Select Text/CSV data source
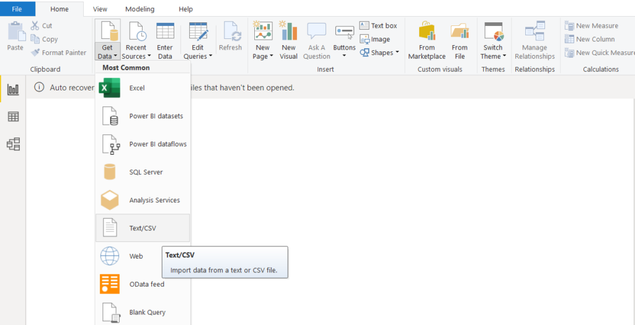The image size is (635, 325). click(143, 228)
